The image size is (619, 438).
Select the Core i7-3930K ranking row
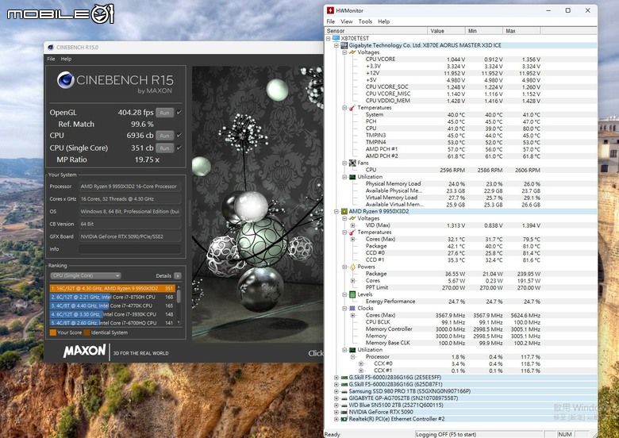click(113, 314)
